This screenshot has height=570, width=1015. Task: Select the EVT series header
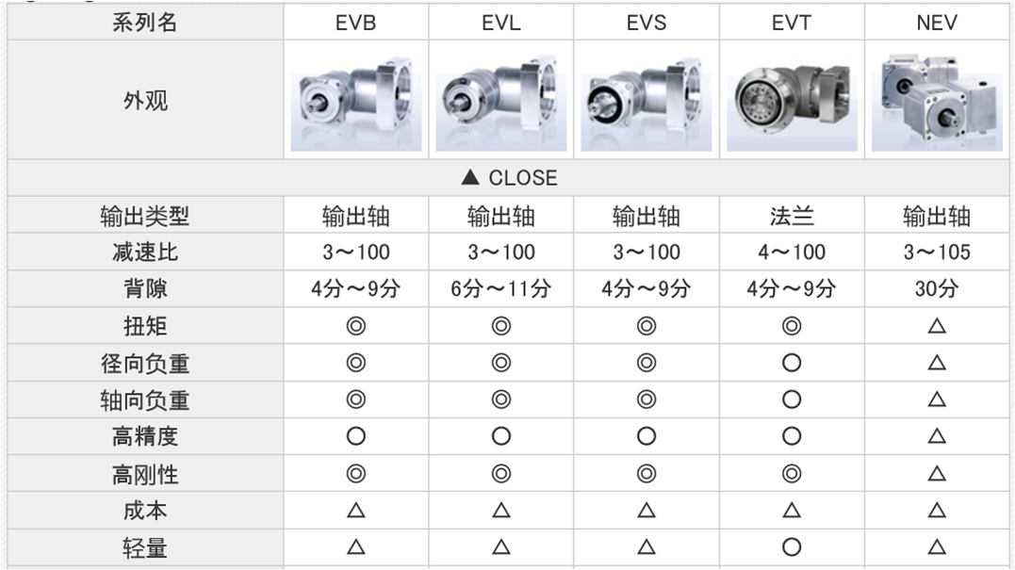[x=792, y=23]
